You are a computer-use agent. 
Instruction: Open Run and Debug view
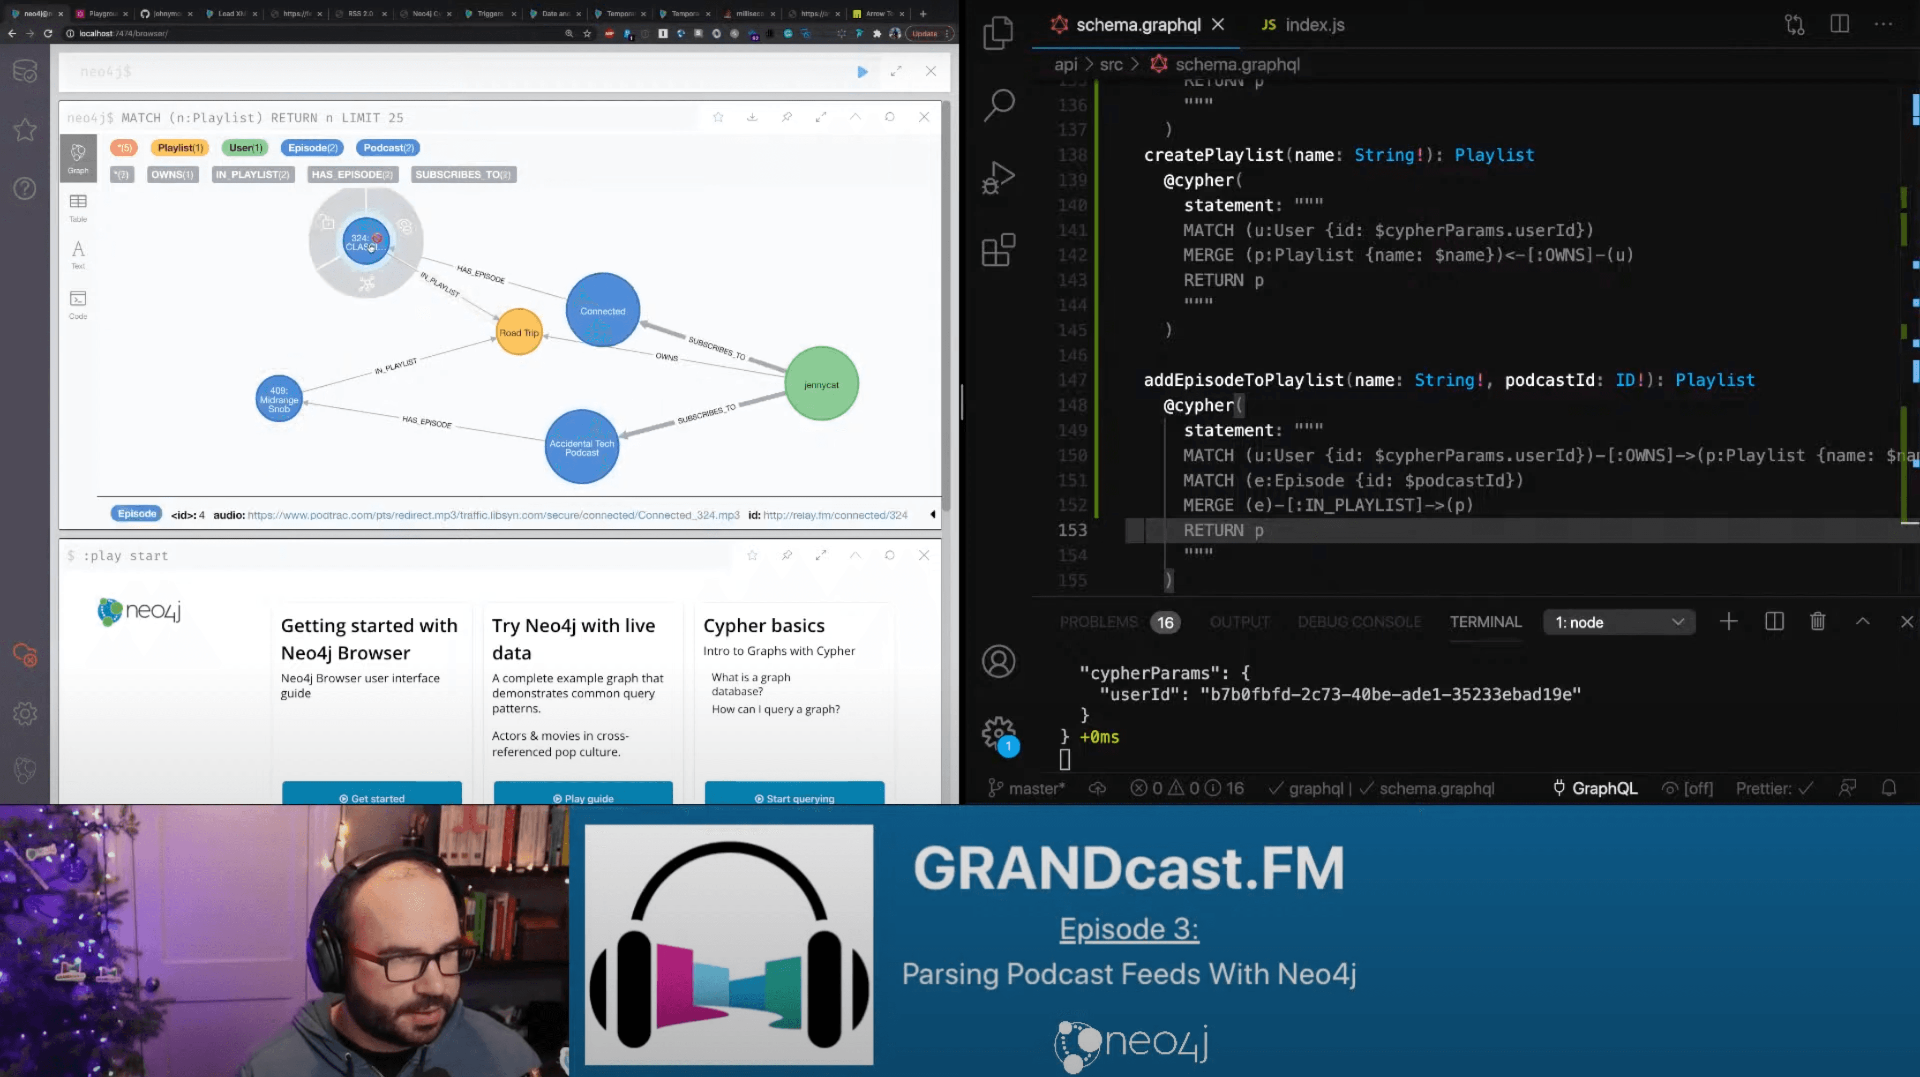(x=998, y=177)
